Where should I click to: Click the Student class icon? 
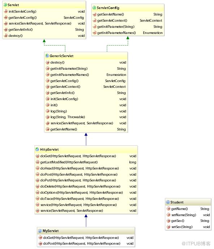tap(168, 202)
